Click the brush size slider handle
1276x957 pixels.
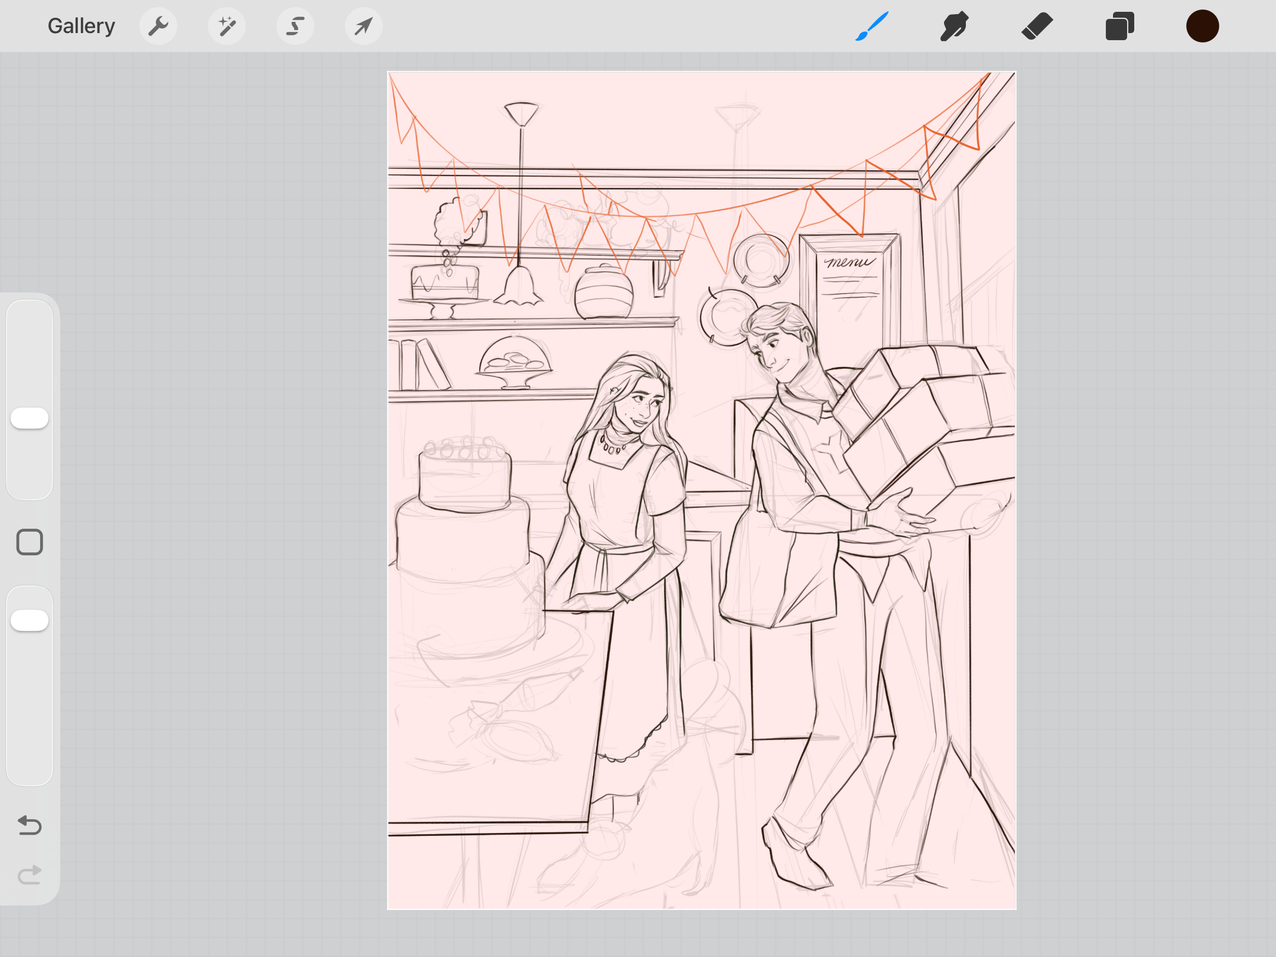pos(30,418)
